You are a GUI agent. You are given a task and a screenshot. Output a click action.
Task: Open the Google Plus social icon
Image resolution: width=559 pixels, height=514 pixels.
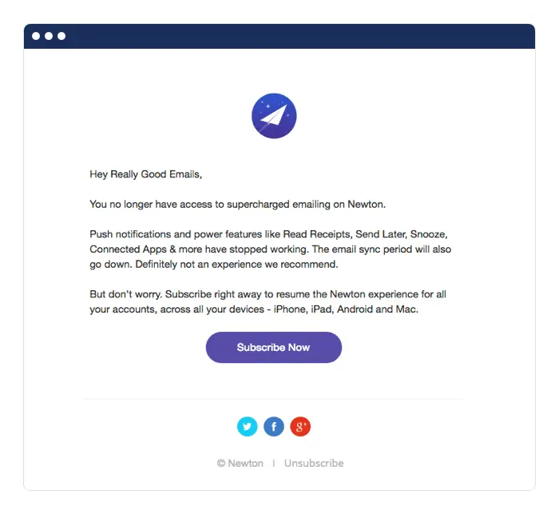300,427
